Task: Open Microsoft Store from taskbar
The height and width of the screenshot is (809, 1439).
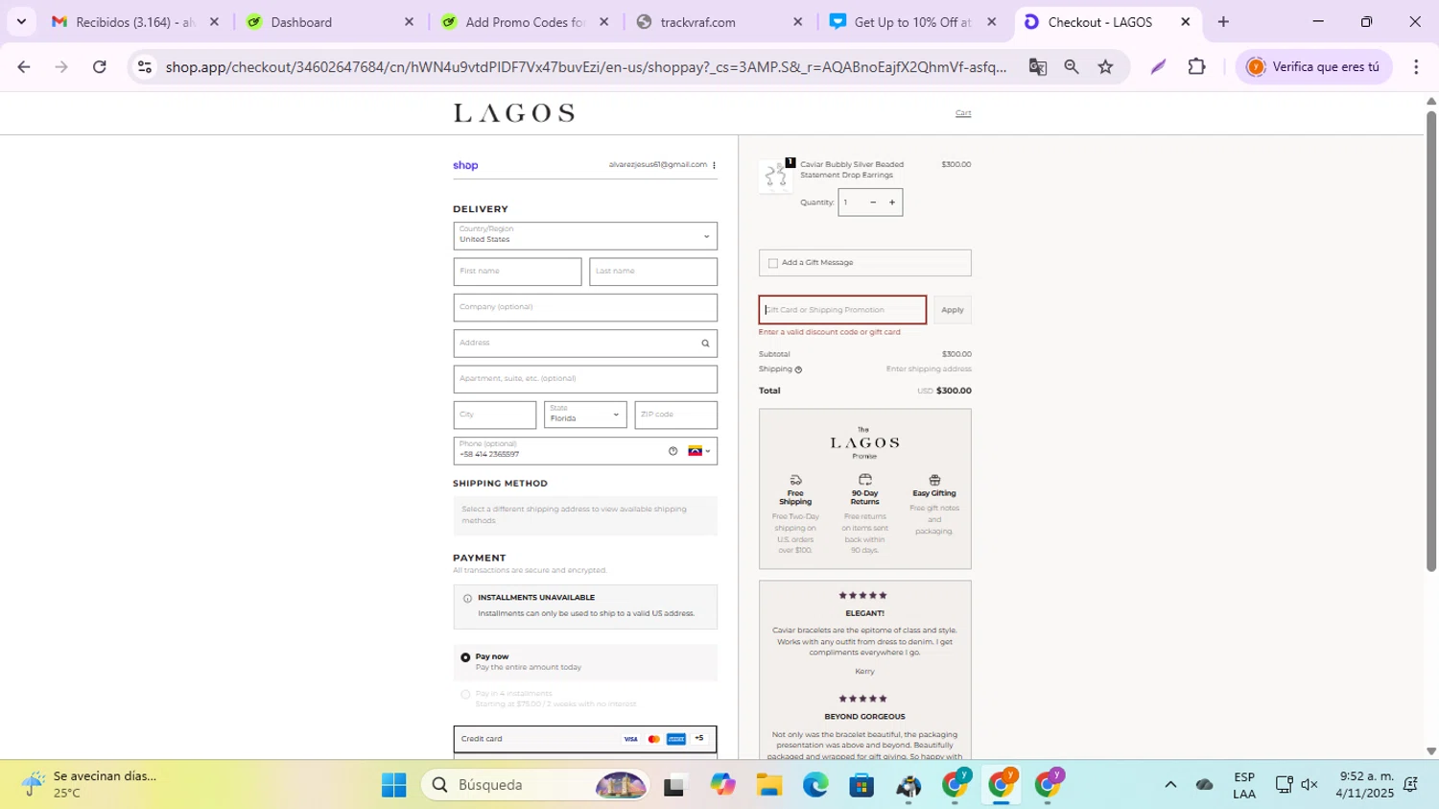Action: click(861, 785)
